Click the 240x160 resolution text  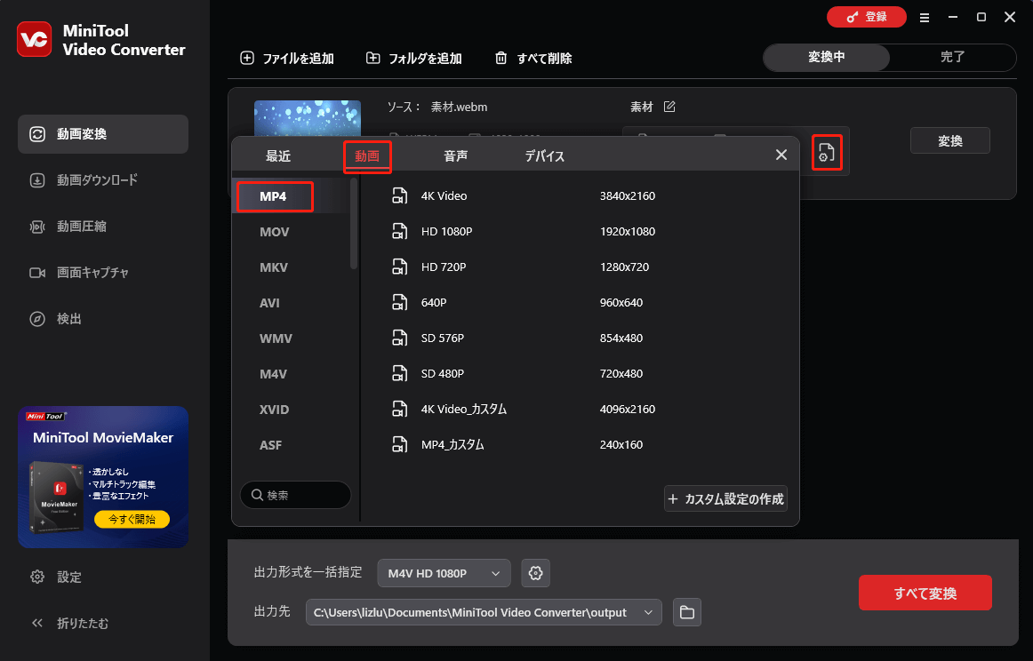621,444
